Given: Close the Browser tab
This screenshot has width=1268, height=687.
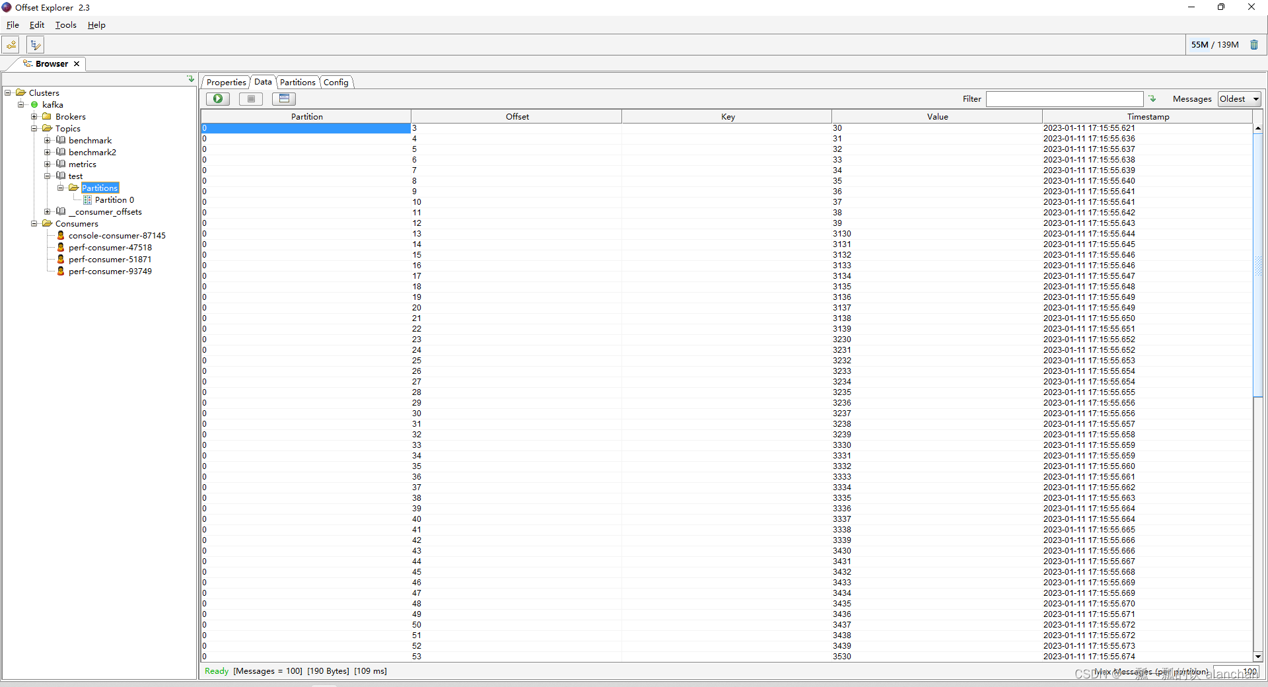Looking at the screenshot, I should [77, 64].
